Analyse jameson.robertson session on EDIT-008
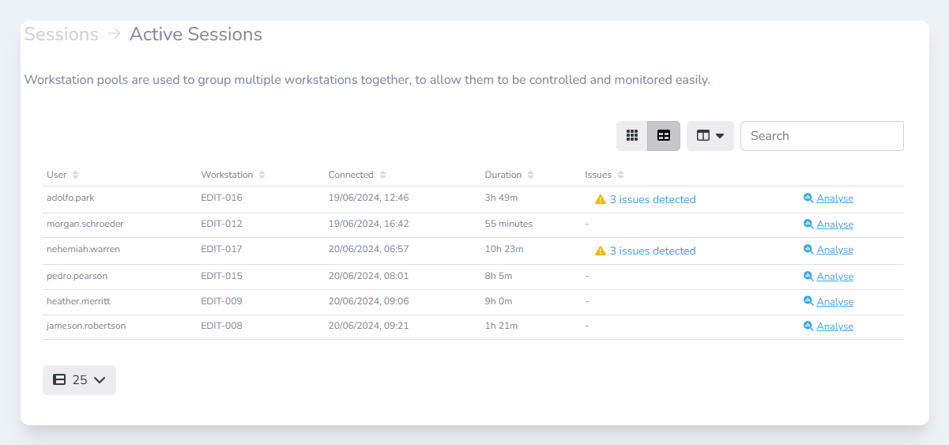The image size is (949, 445). click(834, 326)
